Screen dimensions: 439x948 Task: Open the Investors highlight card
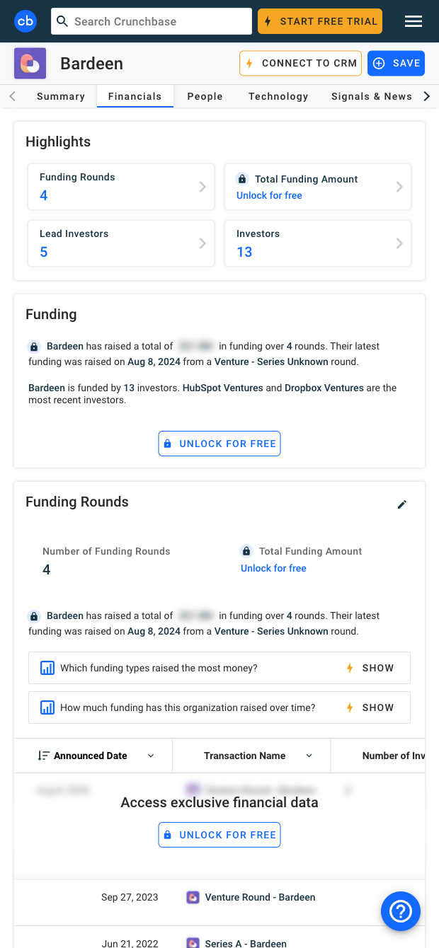[317, 243]
